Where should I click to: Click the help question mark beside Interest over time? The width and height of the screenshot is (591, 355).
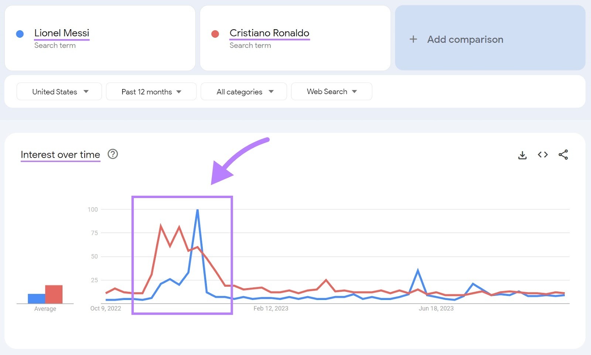click(x=113, y=154)
